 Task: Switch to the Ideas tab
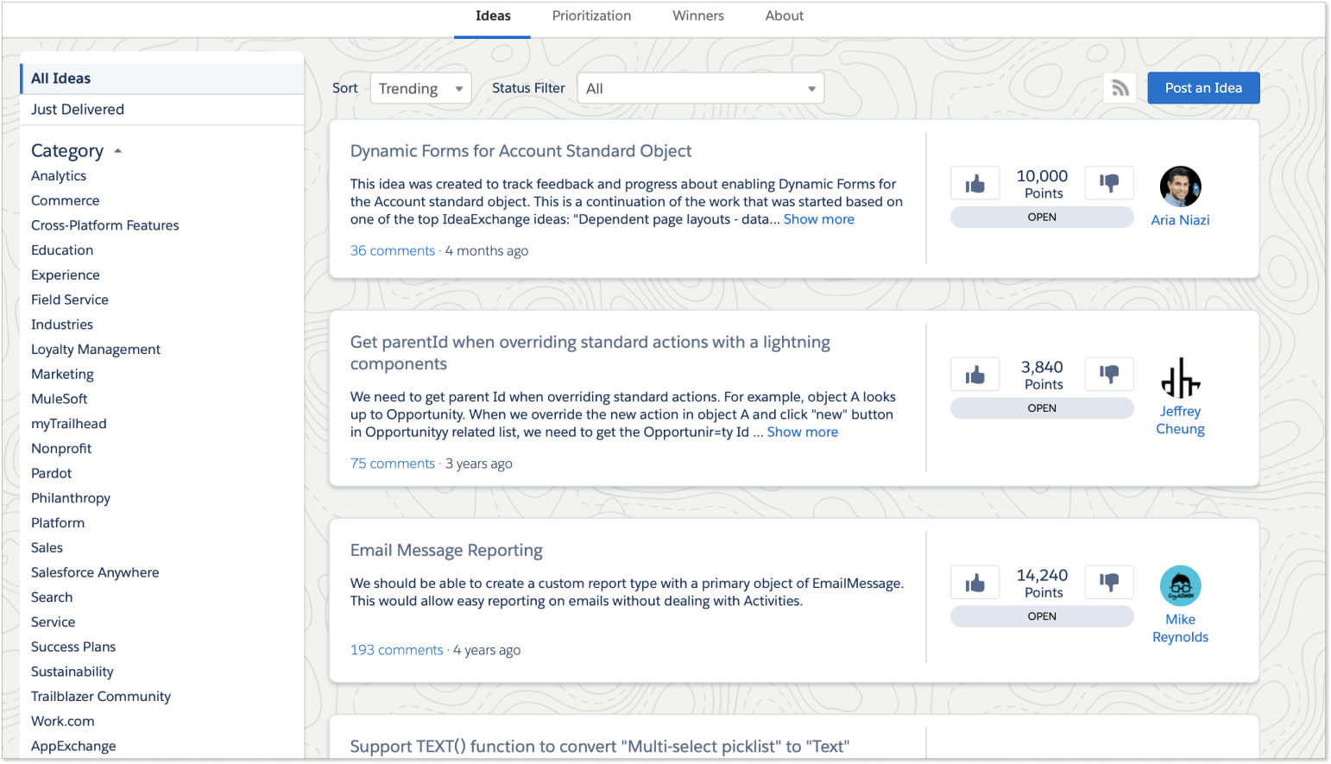493,16
